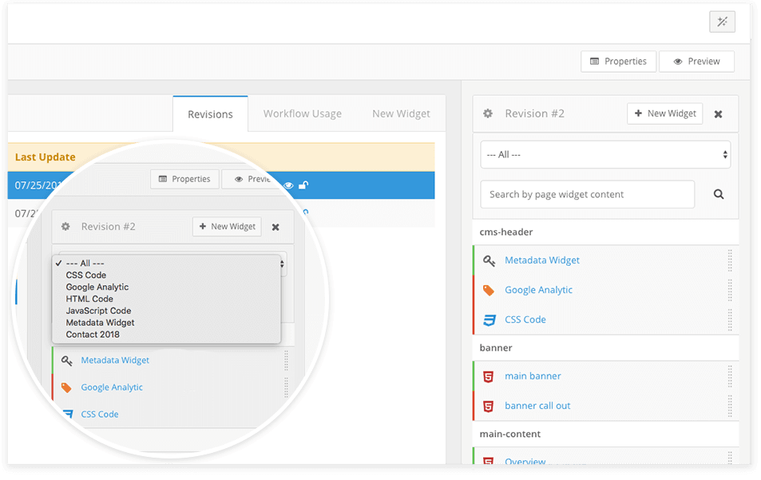Click the HTML5 icon next to banner call out
The image size is (761, 480).
point(489,406)
